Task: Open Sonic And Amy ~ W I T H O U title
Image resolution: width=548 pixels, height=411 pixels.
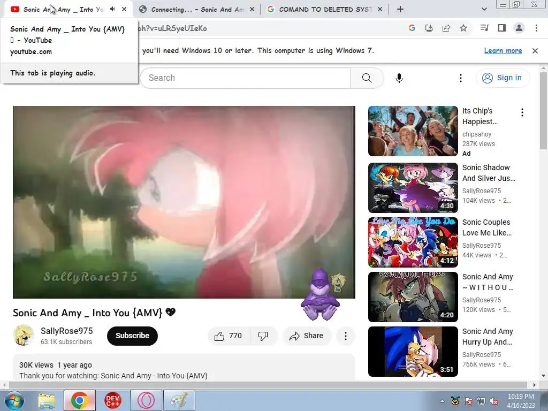Action: click(488, 282)
